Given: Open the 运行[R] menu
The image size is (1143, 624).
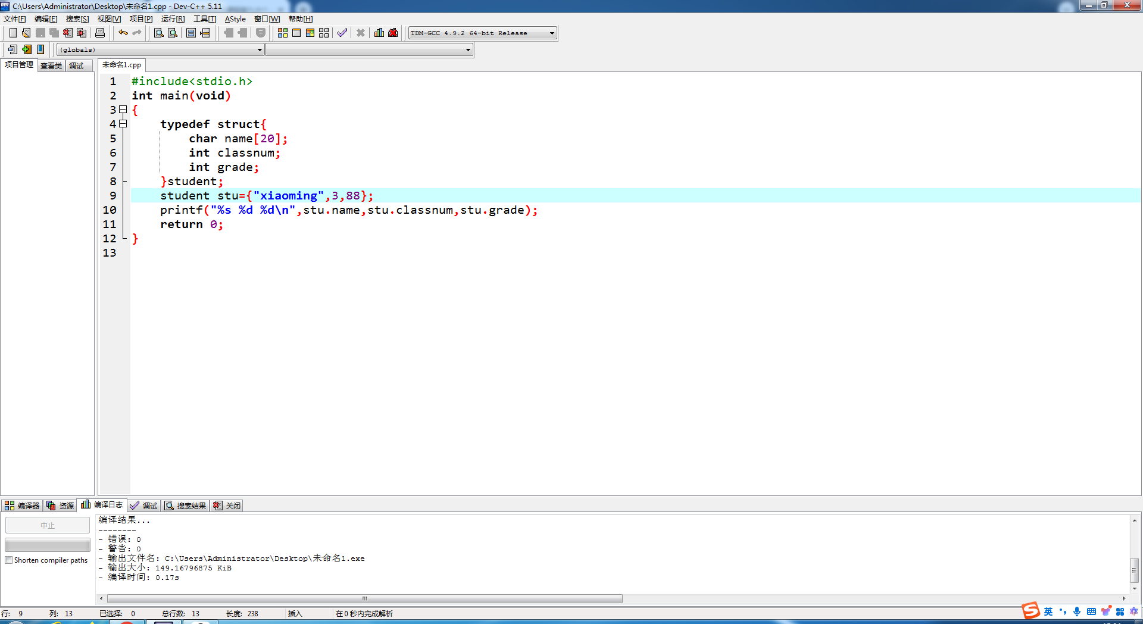Looking at the screenshot, I should (173, 19).
